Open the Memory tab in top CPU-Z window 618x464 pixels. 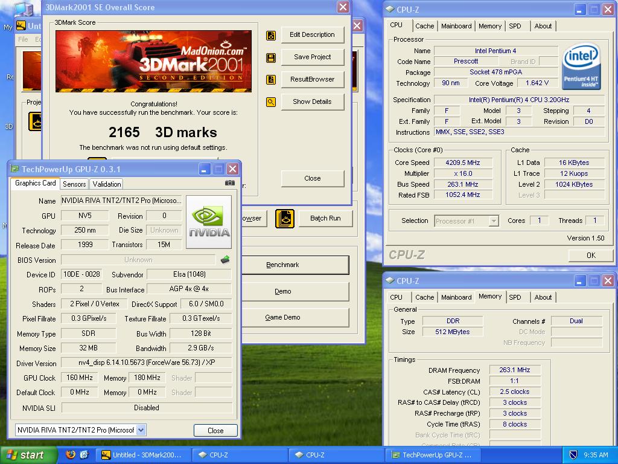point(490,26)
